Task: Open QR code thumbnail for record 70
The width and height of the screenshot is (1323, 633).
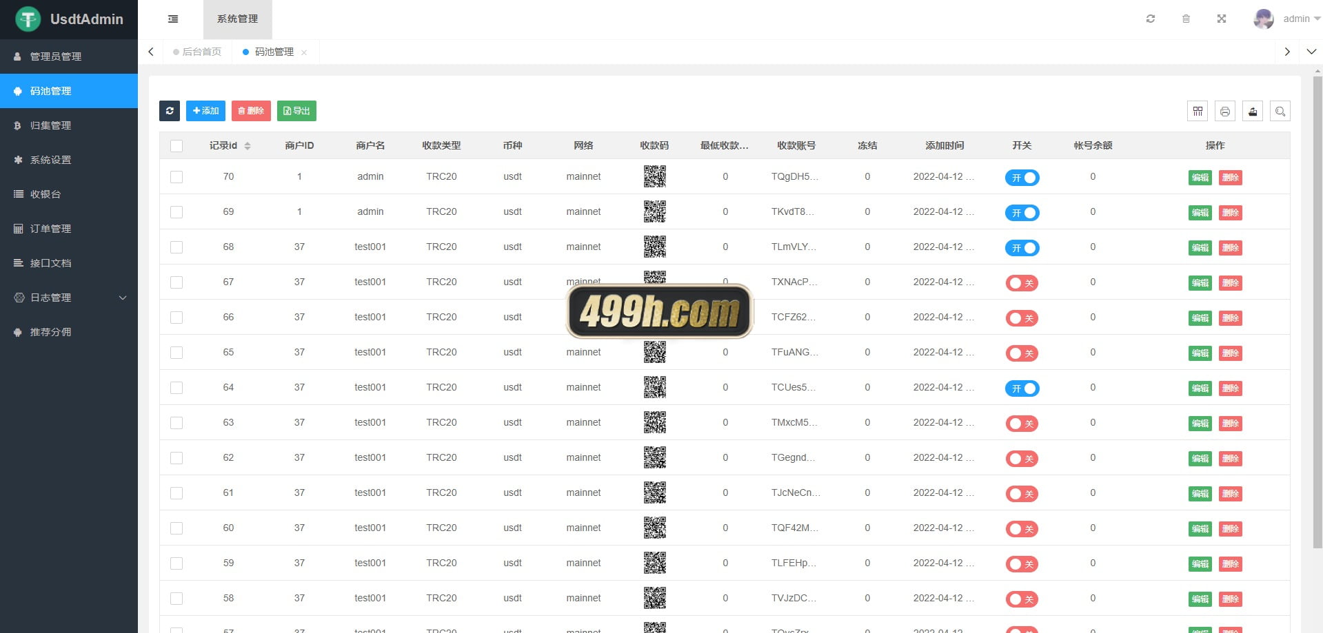Action: pyautogui.click(x=655, y=176)
